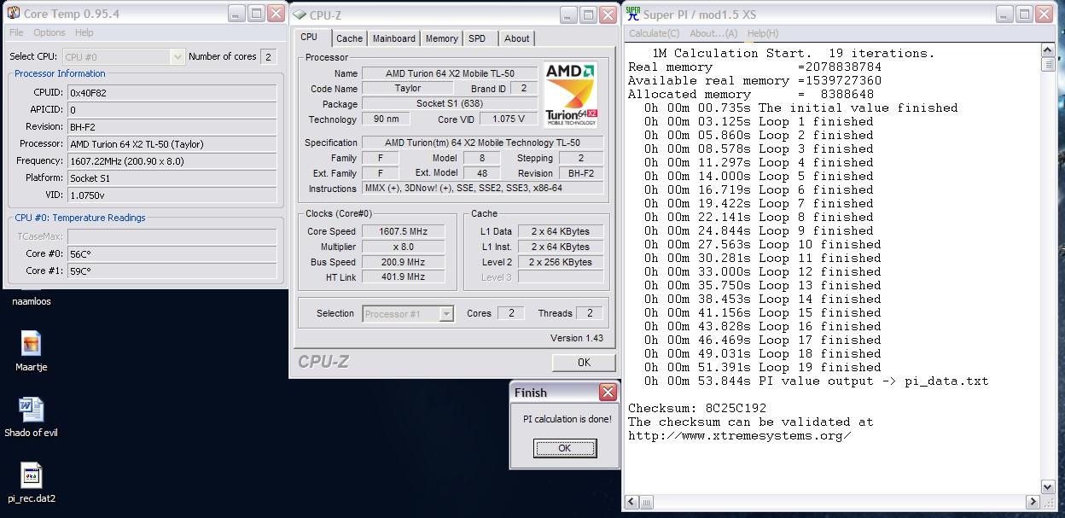Open the pi_rec.dat2 desktop file icon
The width and height of the screenshot is (1065, 518).
coord(31,475)
